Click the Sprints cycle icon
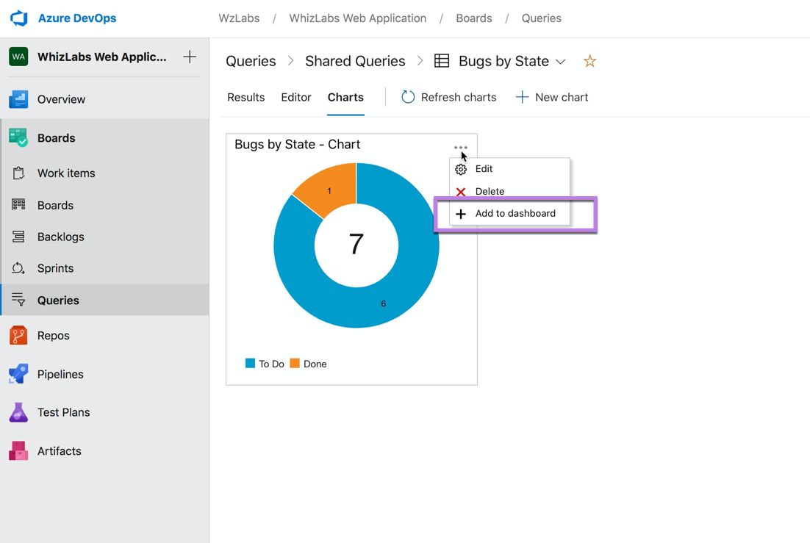Screen dimensions: 810x543 [x=18, y=268]
